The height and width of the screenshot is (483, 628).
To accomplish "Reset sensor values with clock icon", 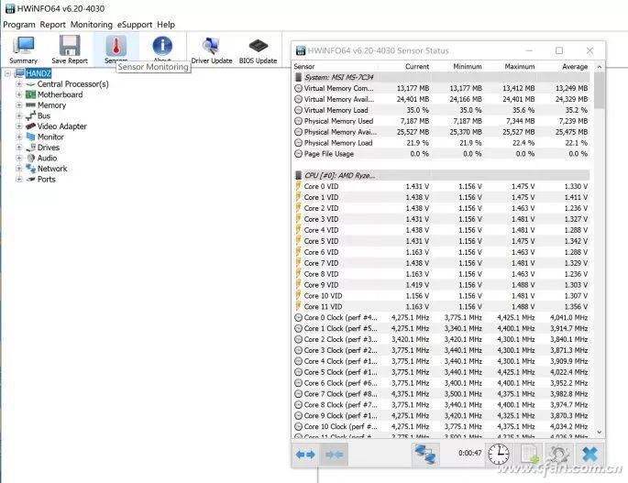I will (499, 455).
